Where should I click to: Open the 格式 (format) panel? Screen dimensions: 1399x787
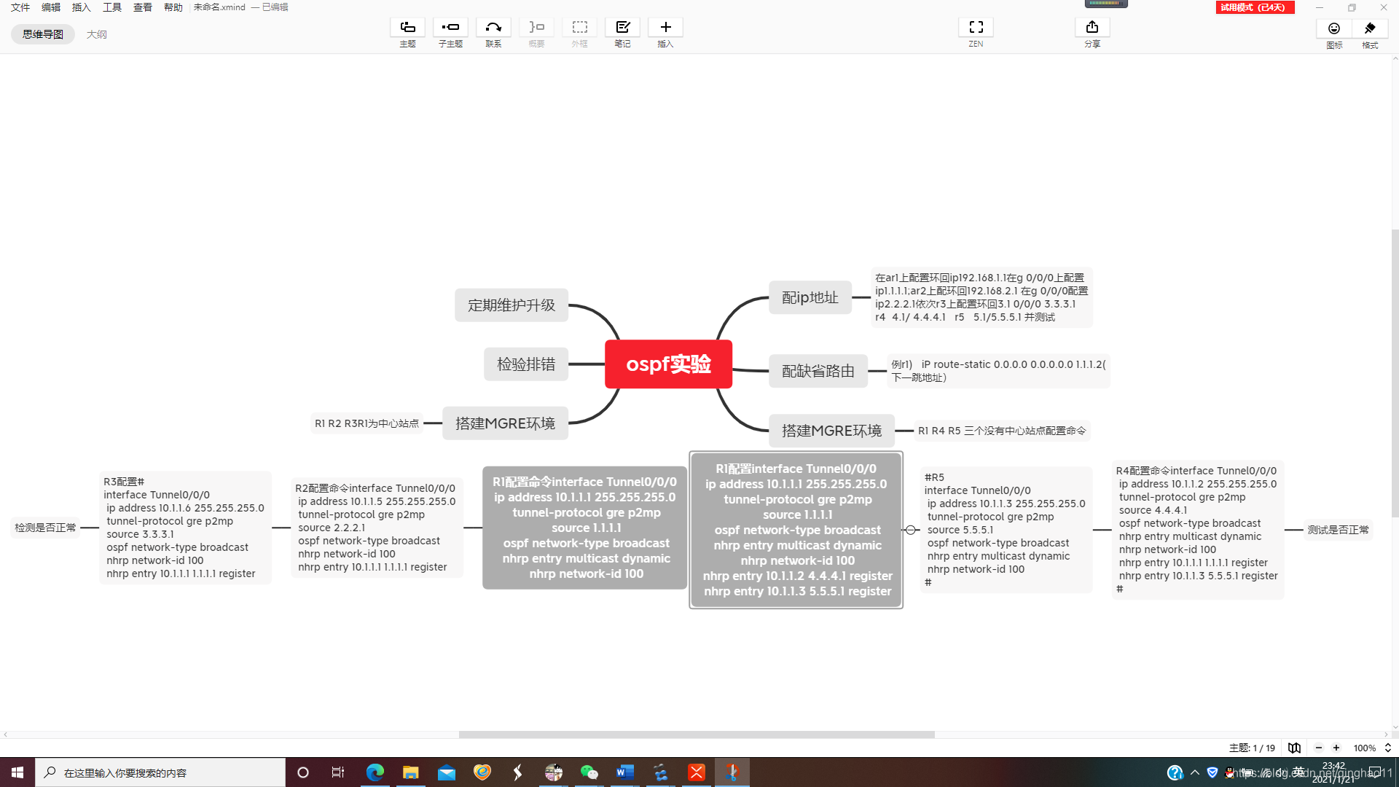tap(1370, 28)
